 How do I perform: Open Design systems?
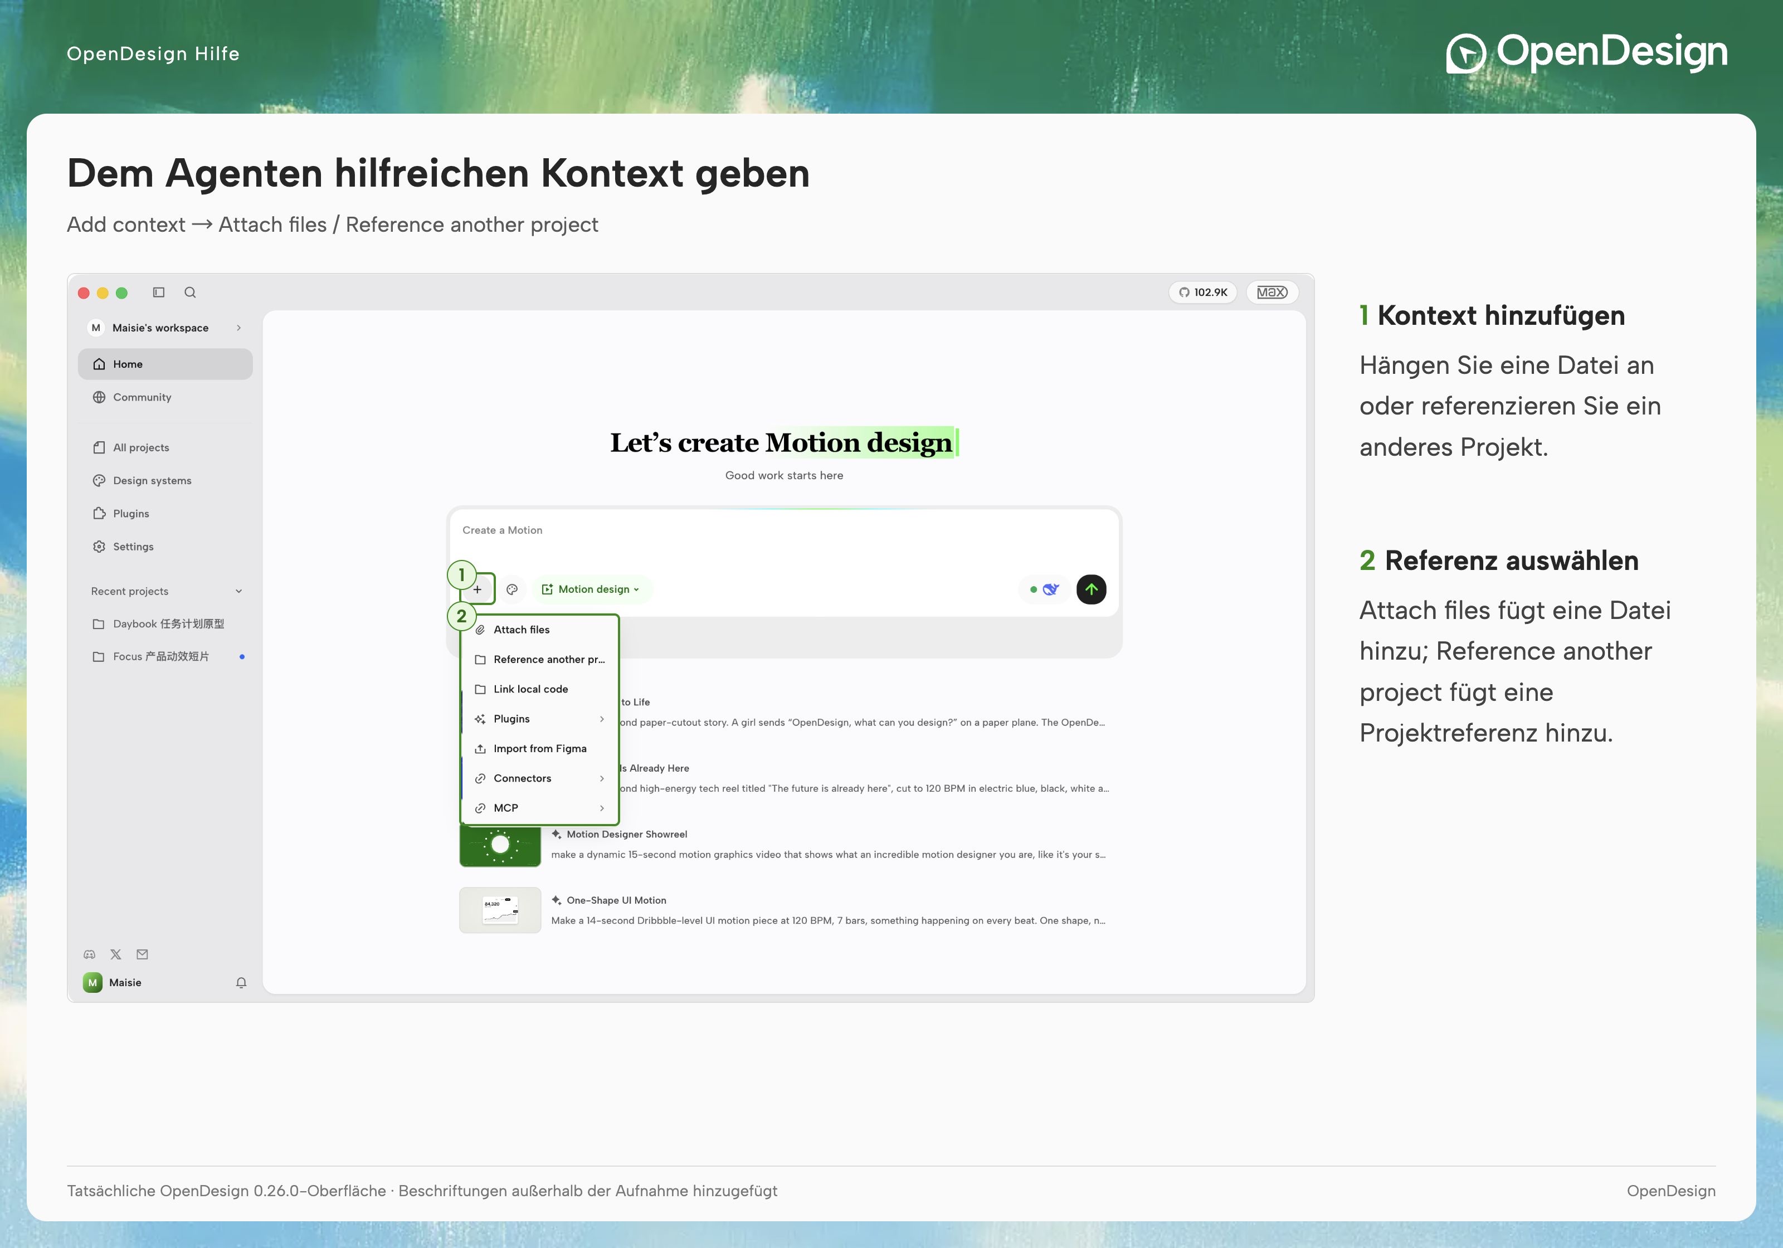[165, 481]
